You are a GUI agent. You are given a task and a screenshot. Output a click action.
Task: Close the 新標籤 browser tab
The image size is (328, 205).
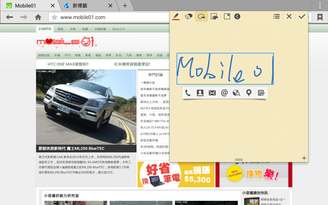point(111,6)
